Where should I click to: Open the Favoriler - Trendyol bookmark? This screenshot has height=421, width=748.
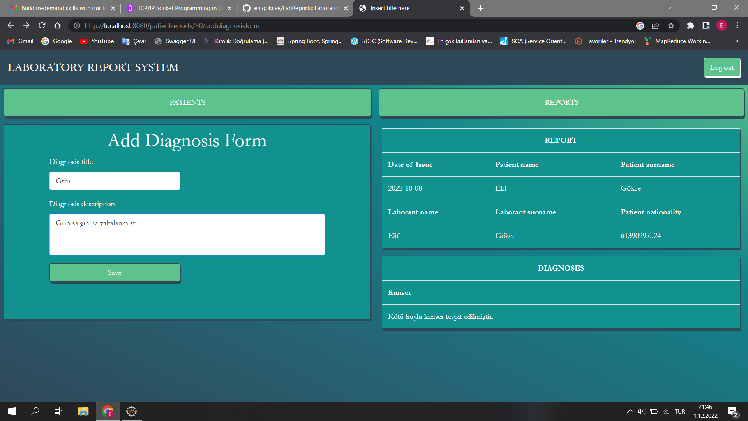[605, 41]
